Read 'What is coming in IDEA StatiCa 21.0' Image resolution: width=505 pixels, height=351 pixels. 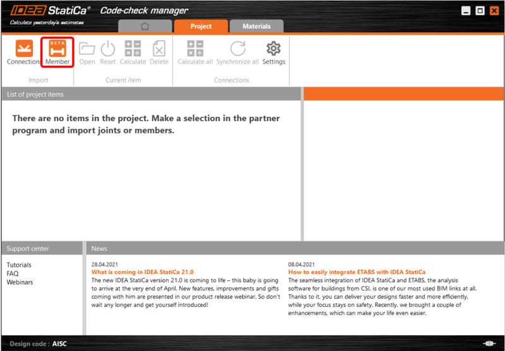pyautogui.click(x=143, y=272)
